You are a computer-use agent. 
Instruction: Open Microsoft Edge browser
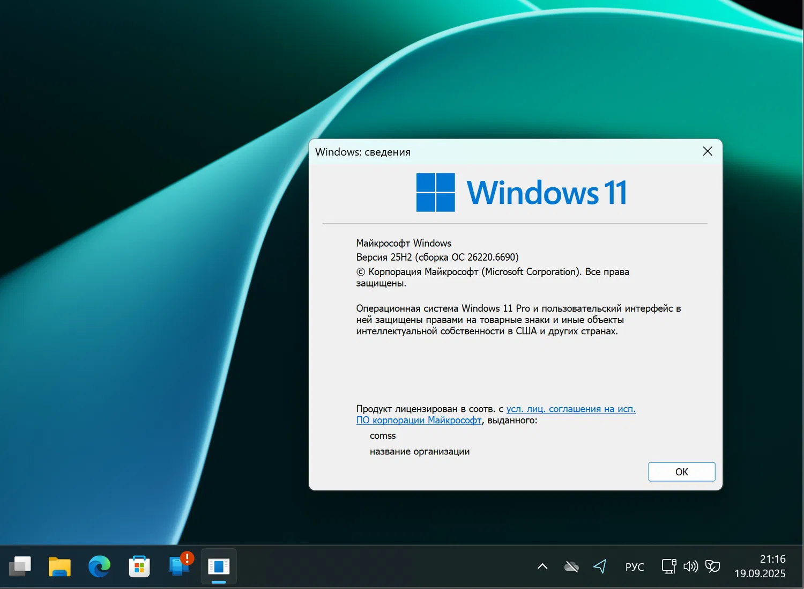(99, 566)
